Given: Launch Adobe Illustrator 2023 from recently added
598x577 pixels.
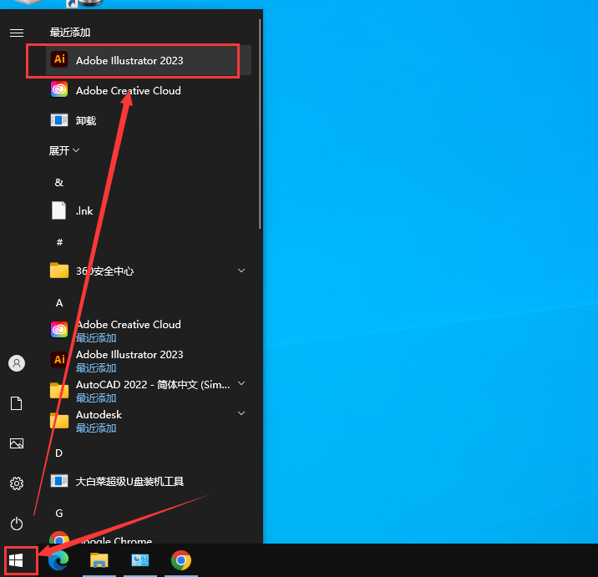Looking at the screenshot, I should tap(129, 60).
